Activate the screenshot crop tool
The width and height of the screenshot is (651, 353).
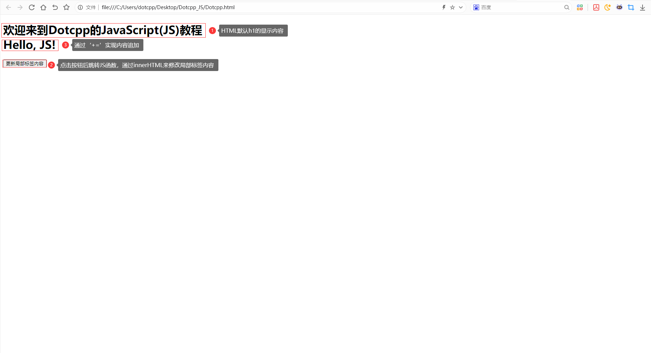coord(631,7)
